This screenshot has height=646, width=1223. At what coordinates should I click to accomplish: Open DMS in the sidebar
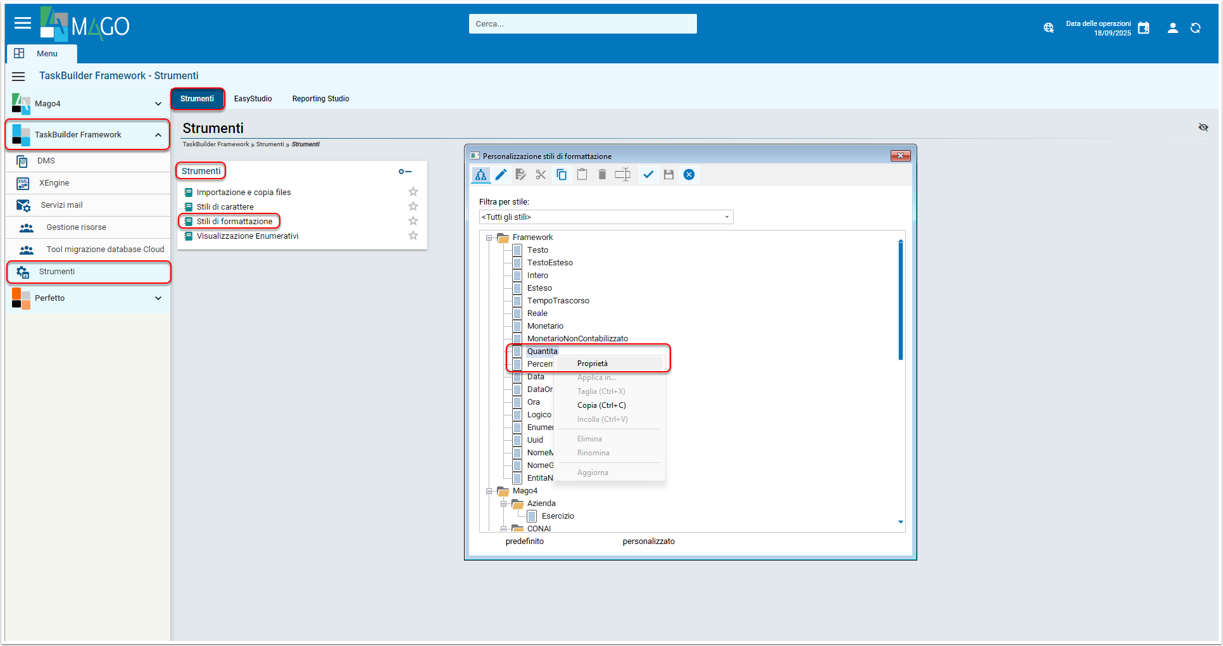[89, 161]
